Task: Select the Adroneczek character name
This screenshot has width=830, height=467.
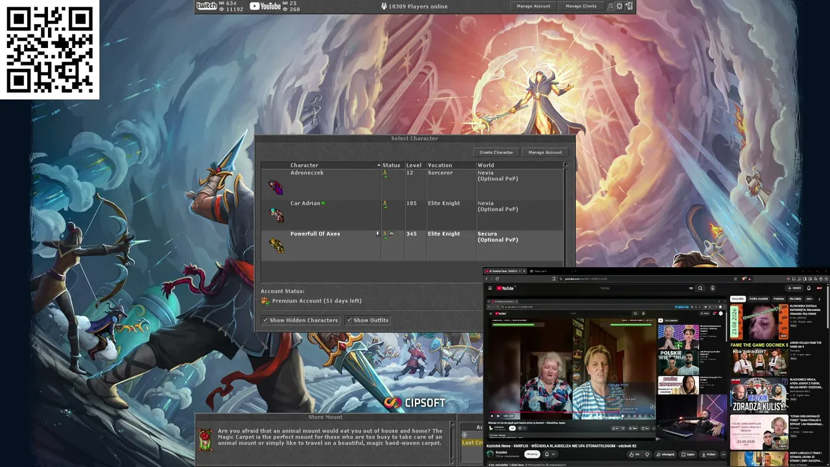Action: (x=307, y=173)
